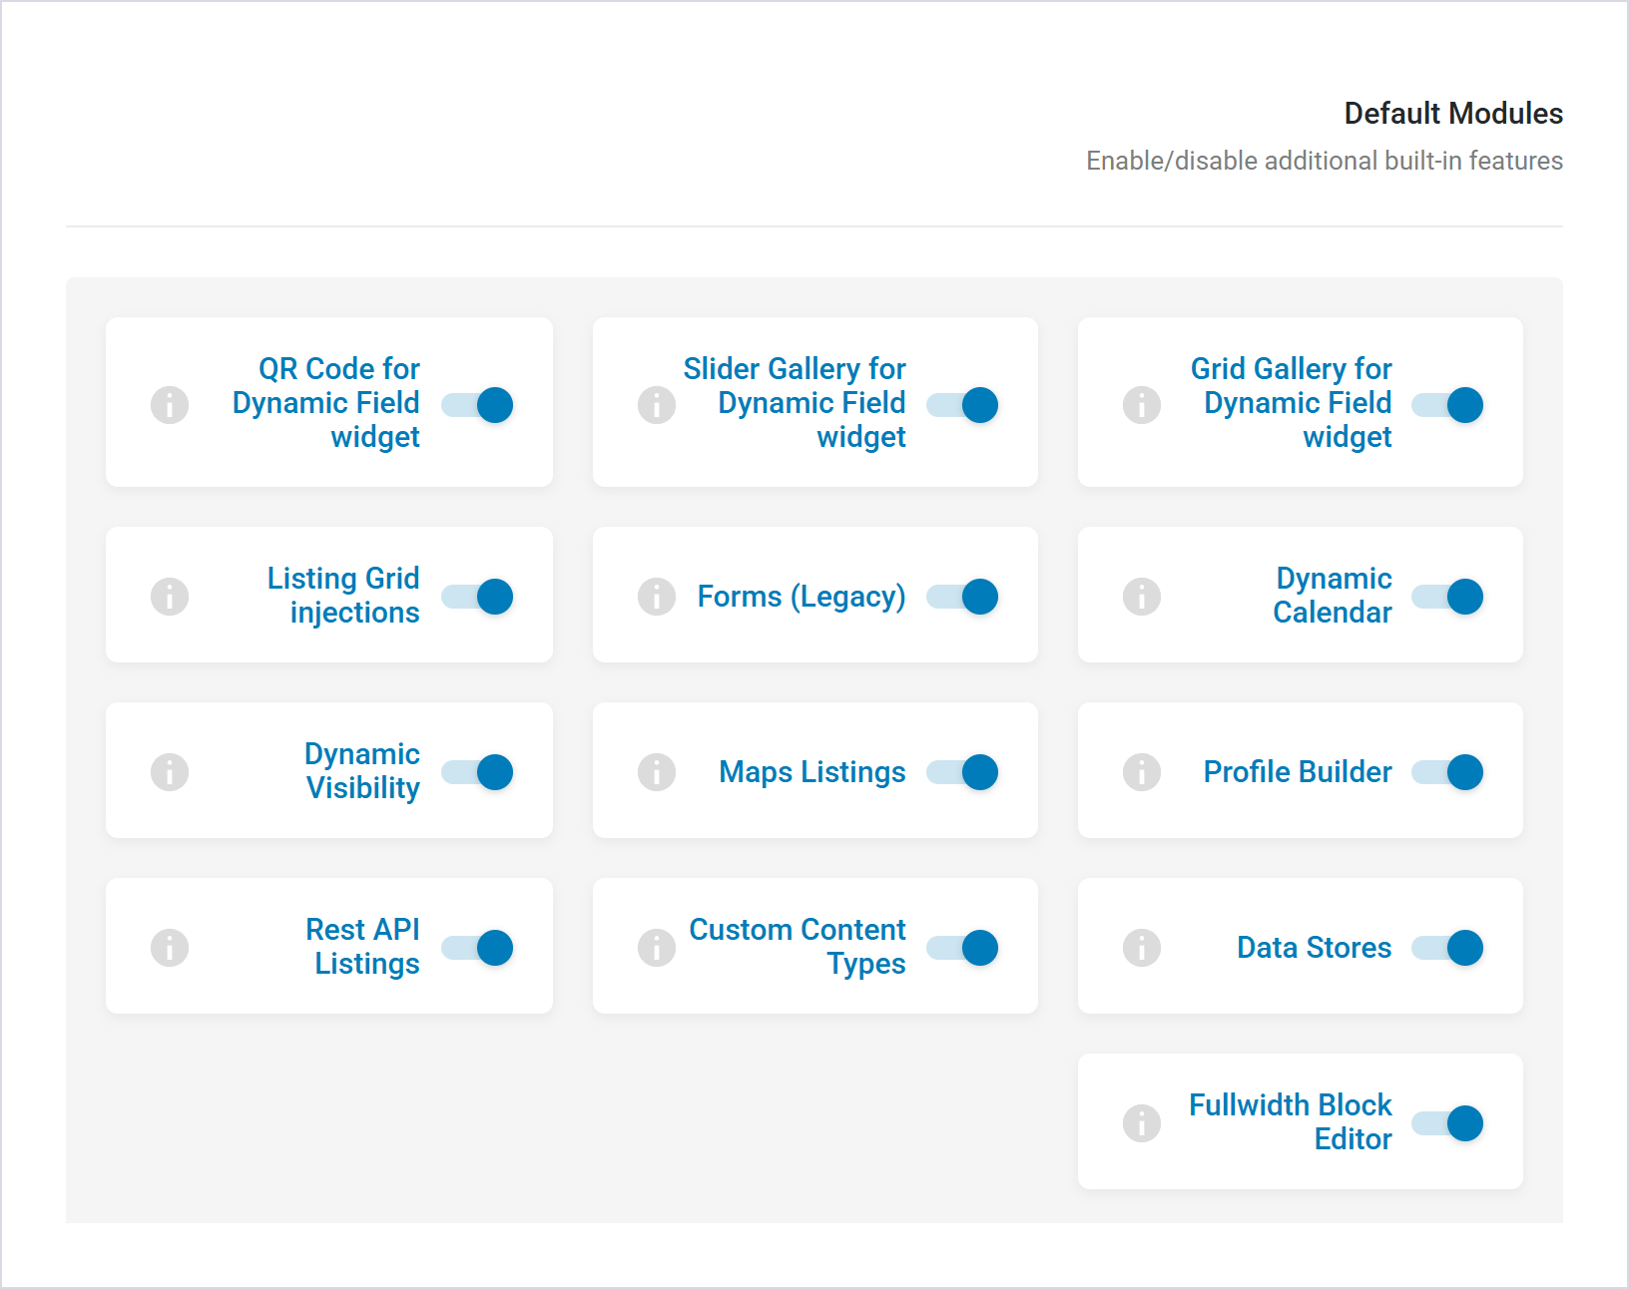Turn off Slider Gallery widget toggle
The width and height of the screenshot is (1629, 1289).
962,405
